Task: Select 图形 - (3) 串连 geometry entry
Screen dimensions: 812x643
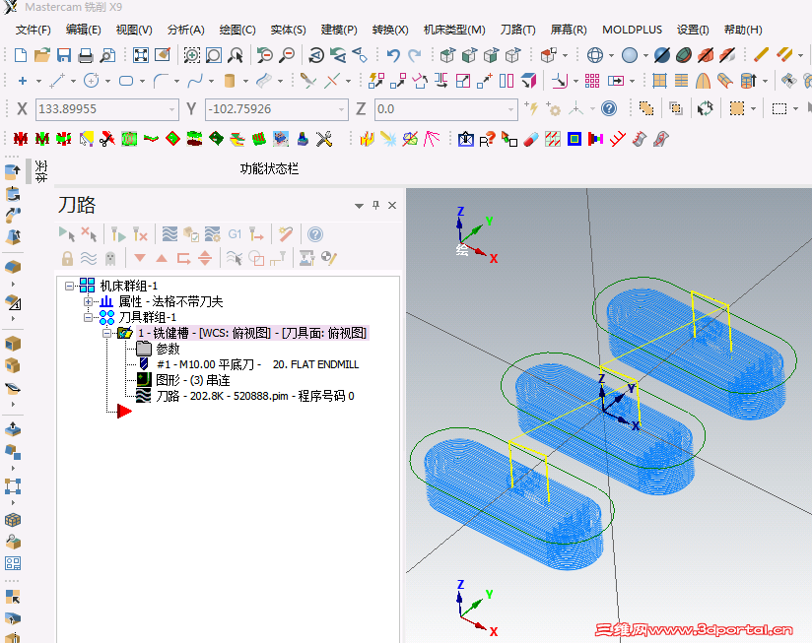Action: click(192, 380)
